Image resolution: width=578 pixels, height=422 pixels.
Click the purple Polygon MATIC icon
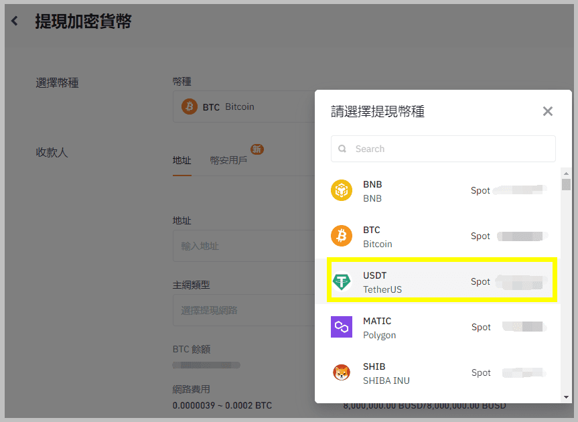(x=342, y=328)
